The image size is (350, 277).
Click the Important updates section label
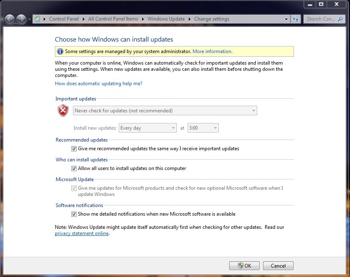[76, 99]
